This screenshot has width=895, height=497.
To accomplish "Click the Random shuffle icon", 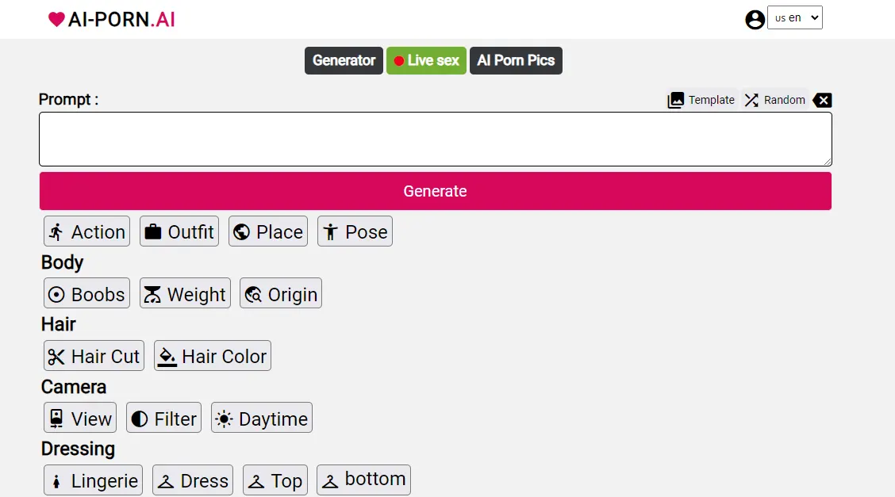I will pyautogui.click(x=751, y=100).
